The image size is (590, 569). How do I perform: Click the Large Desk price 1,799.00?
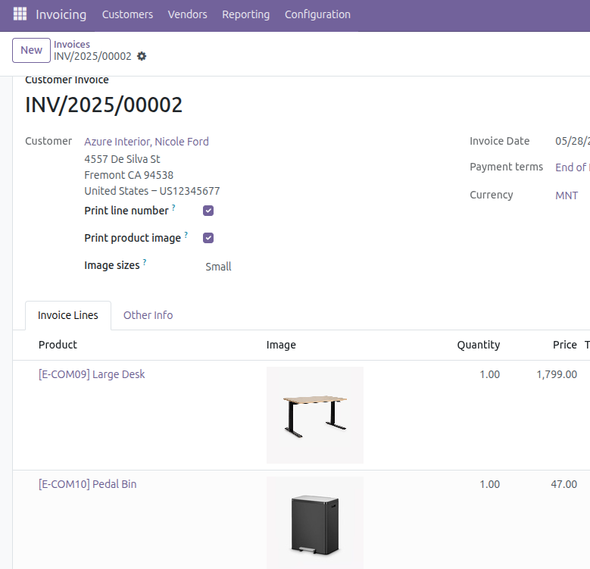(x=557, y=374)
